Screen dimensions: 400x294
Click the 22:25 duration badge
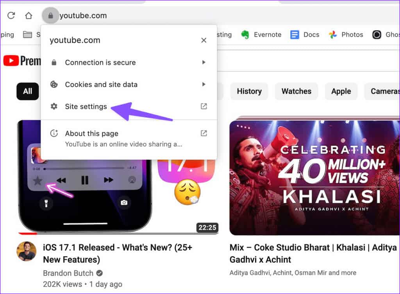point(207,228)
